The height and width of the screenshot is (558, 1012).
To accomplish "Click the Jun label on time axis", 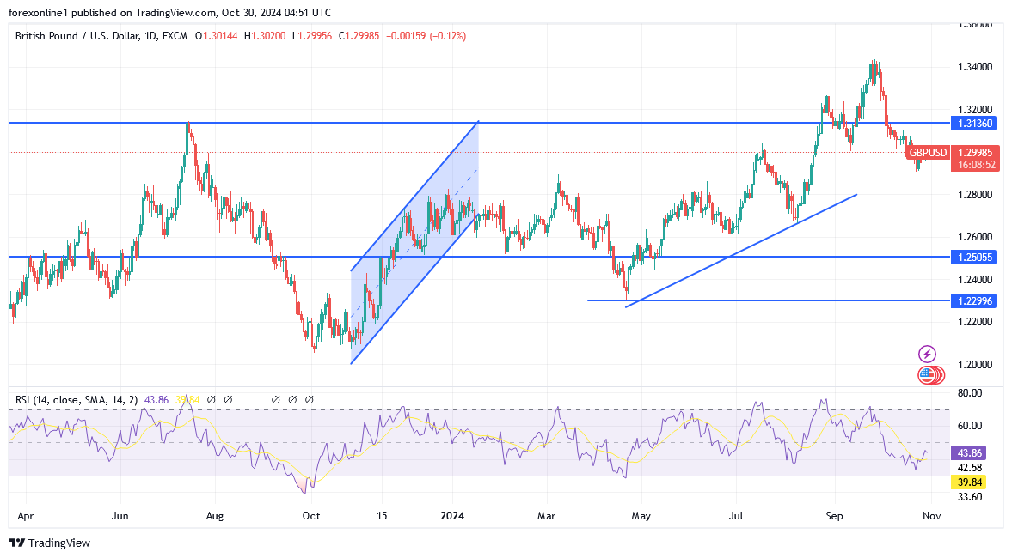I will 120,516.
